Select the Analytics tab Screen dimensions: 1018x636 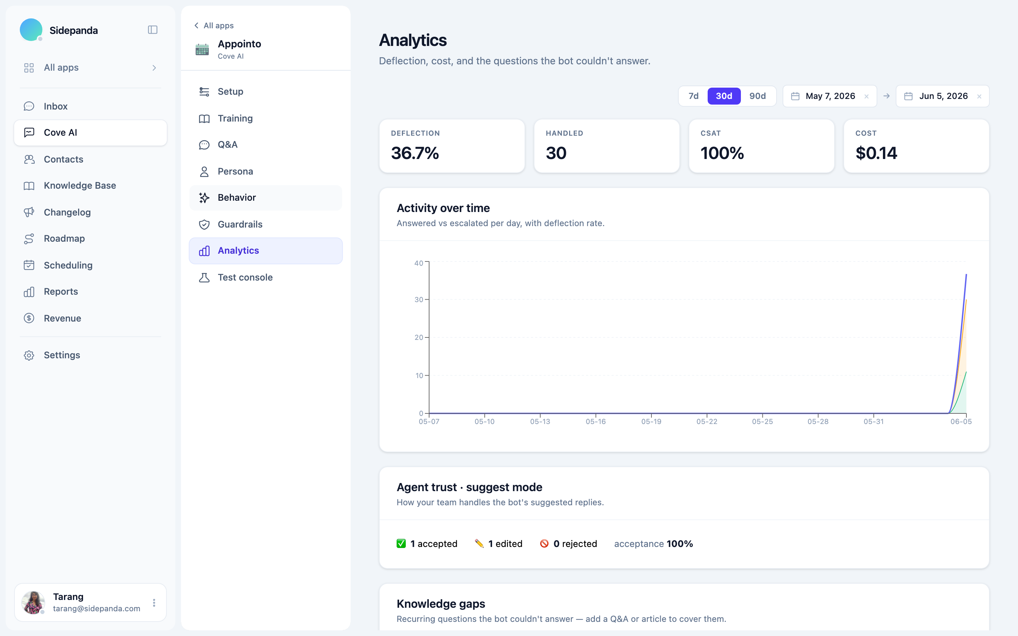[266, 251]
